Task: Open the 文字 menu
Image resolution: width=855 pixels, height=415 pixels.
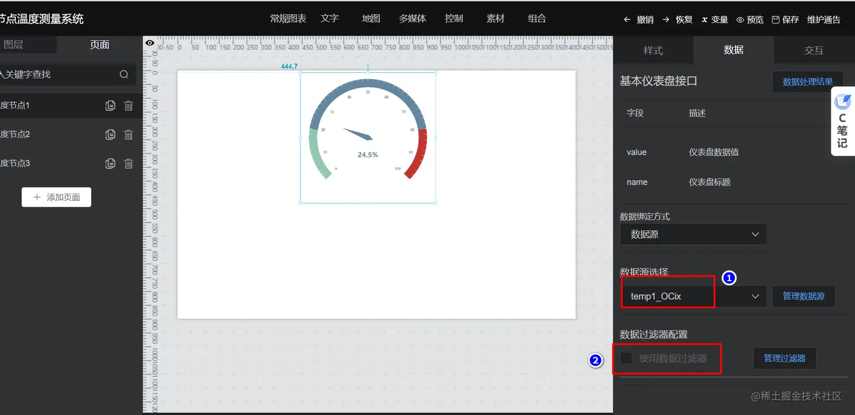Action: coord(330,19)
